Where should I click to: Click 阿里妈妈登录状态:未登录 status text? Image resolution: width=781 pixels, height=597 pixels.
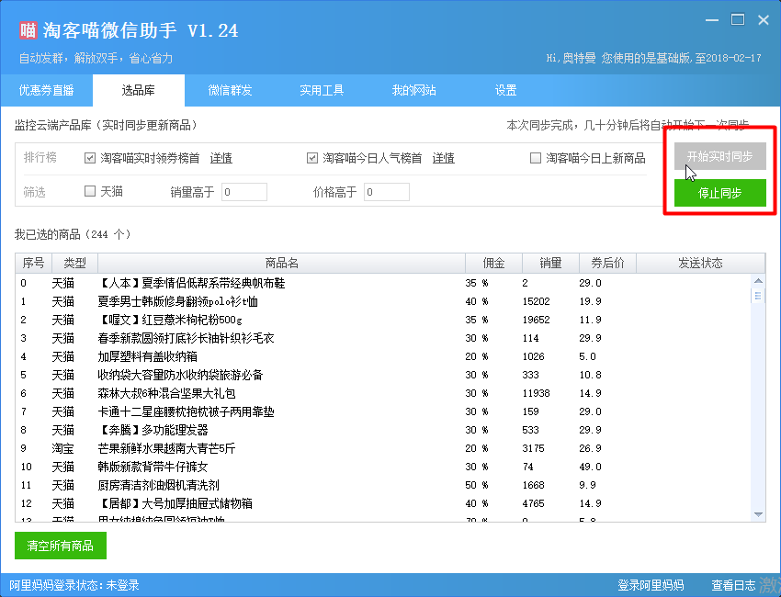tap(74, 585)
